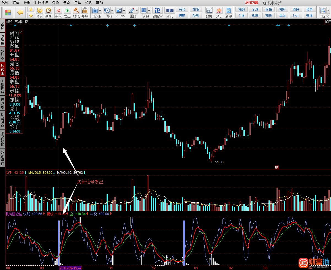Open the 系统 menu
Screen dimensions: 331x270
(x=5, y=3)
